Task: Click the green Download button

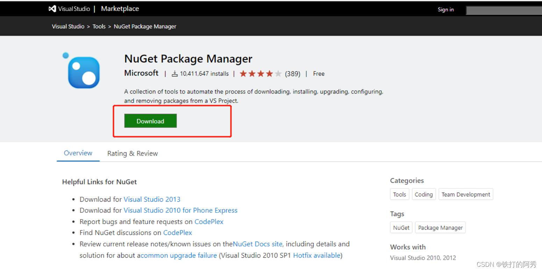Action: tap(150, 121)
